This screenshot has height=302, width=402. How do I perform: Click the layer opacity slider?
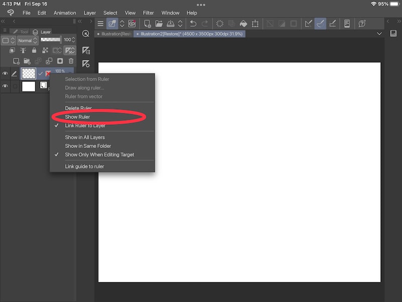[x=50, y=40]
